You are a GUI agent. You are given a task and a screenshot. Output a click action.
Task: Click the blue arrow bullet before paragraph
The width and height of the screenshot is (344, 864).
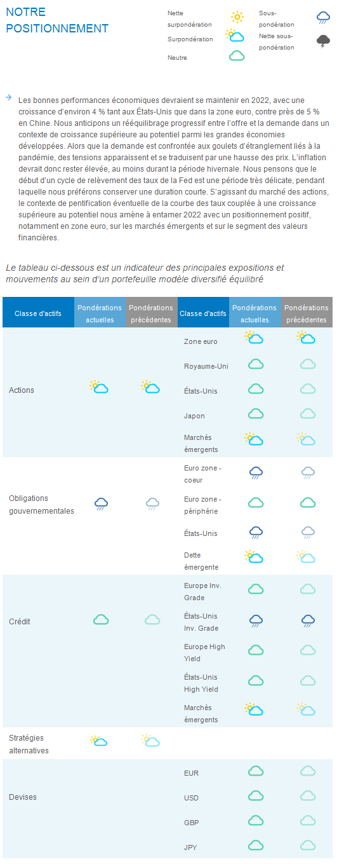point(8,97)
